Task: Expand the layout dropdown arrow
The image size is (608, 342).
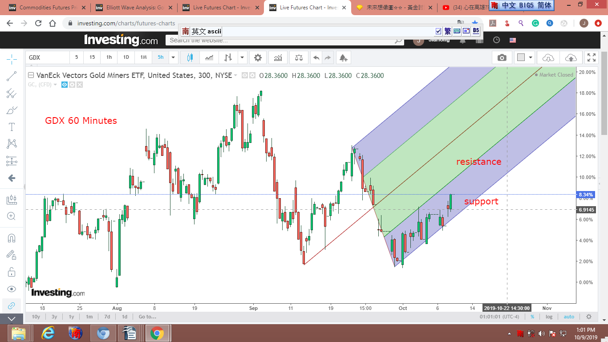Action: (x=531, y=57)
